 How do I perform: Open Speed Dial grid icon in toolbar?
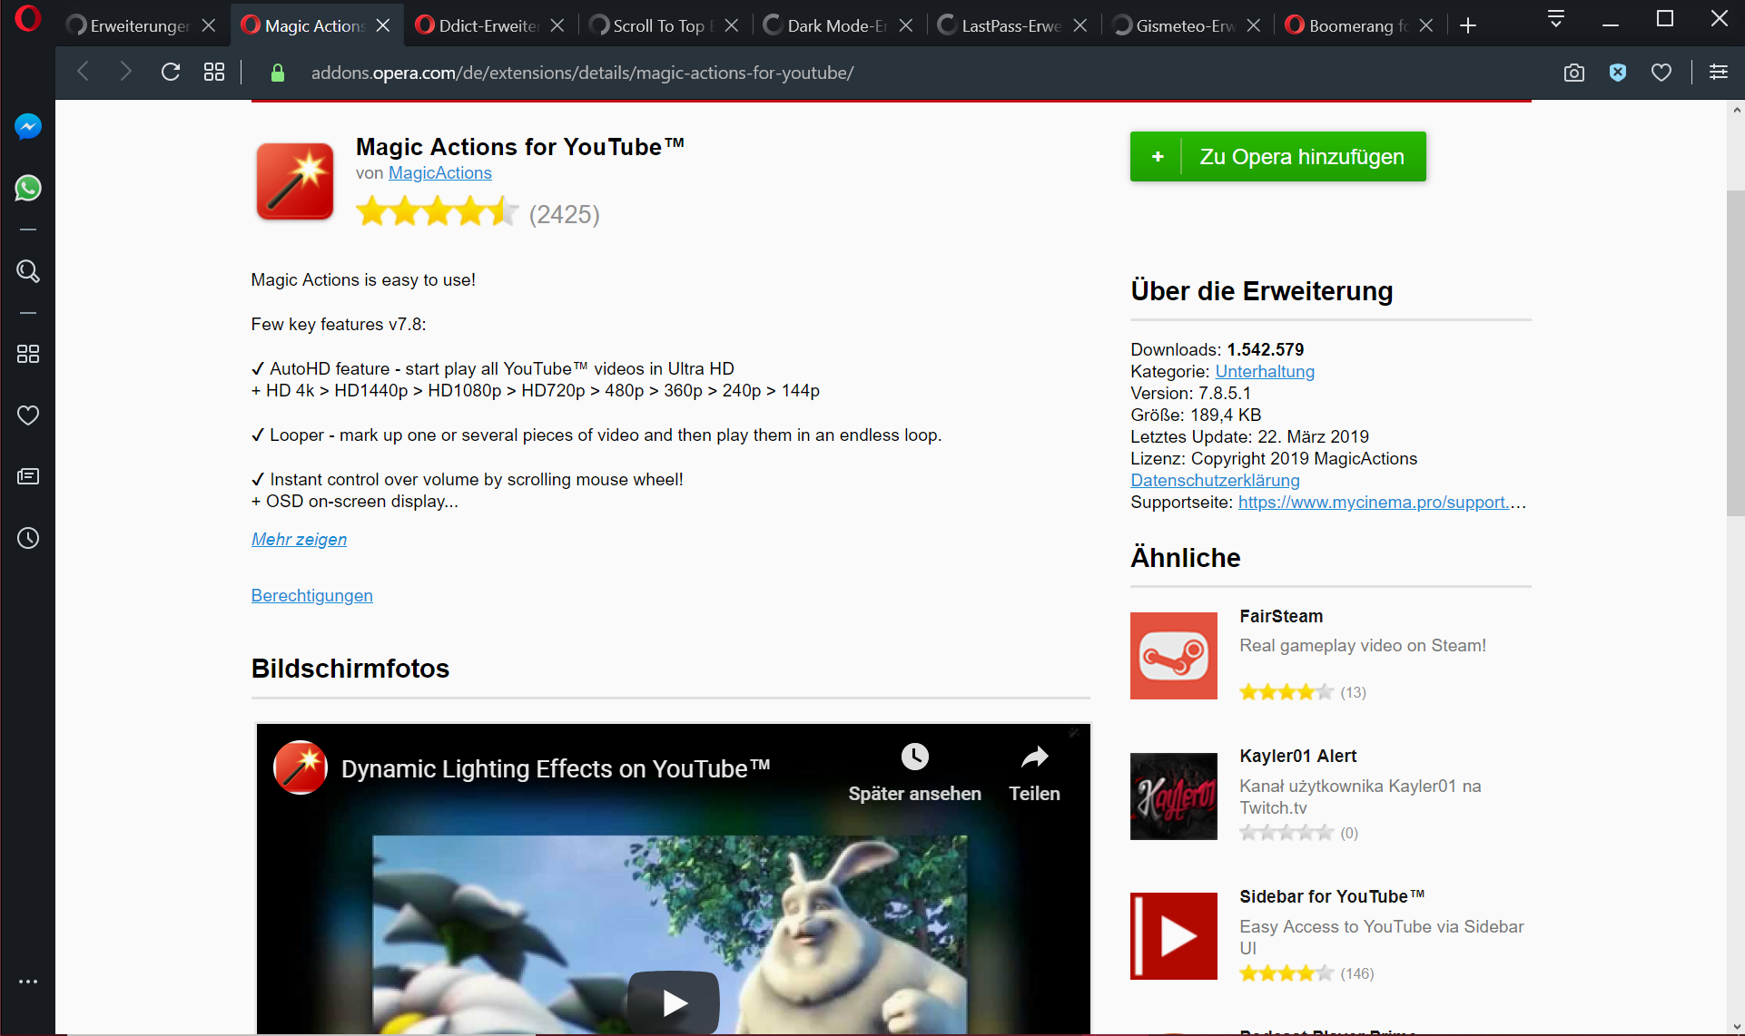(x=214, y=73)
